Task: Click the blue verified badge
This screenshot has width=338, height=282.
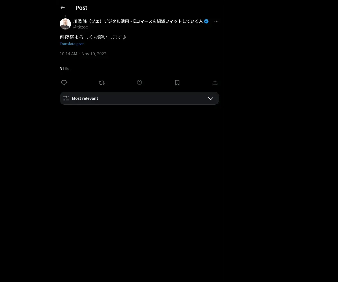Action: [x=206, y=21]
